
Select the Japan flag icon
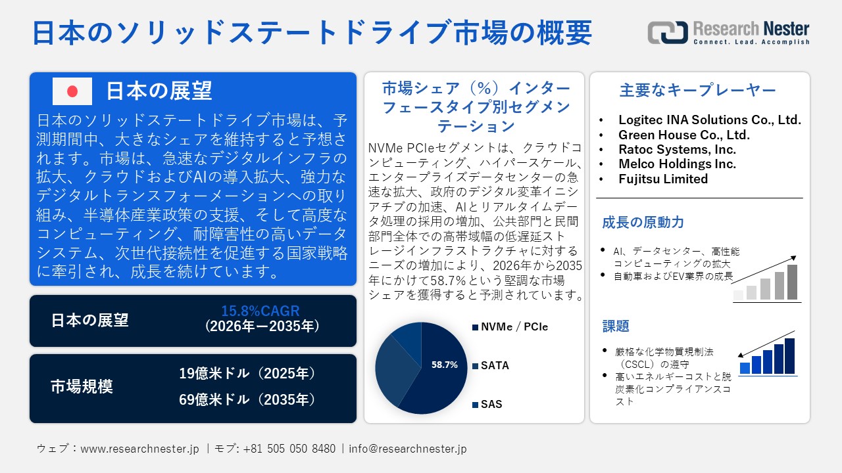click(73, 91)
